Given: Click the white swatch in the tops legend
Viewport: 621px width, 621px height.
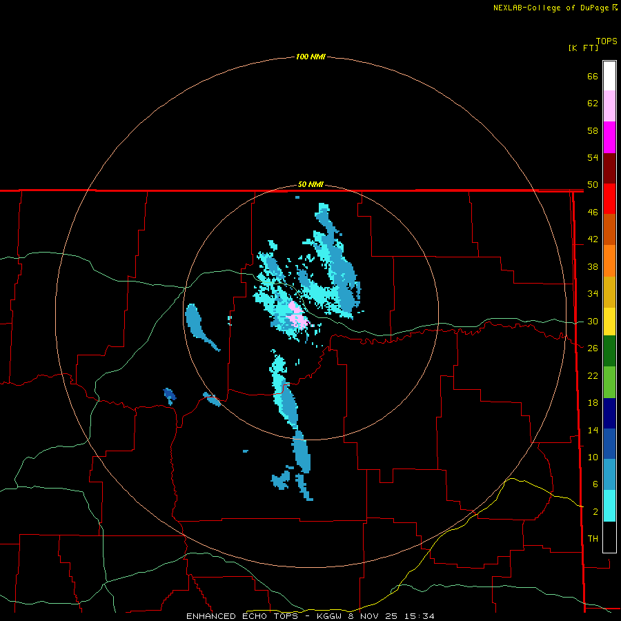Looking at the screenshot, I should [609, 76].
